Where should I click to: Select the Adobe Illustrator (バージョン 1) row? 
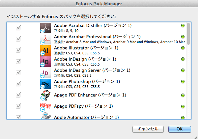tap(96, 50)
